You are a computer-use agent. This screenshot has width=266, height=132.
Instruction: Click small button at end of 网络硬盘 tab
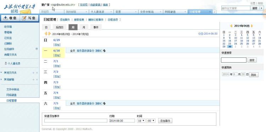click(185, 12)
